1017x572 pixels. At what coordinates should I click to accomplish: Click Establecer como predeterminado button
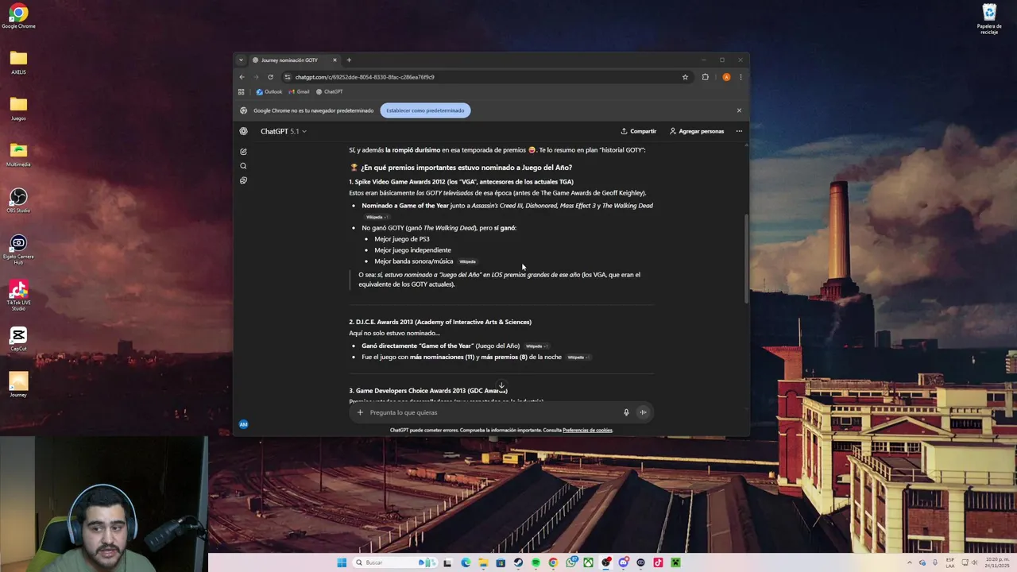[425, 110]
